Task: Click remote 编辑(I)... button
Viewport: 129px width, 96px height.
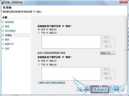Action: tap(109, 73)
